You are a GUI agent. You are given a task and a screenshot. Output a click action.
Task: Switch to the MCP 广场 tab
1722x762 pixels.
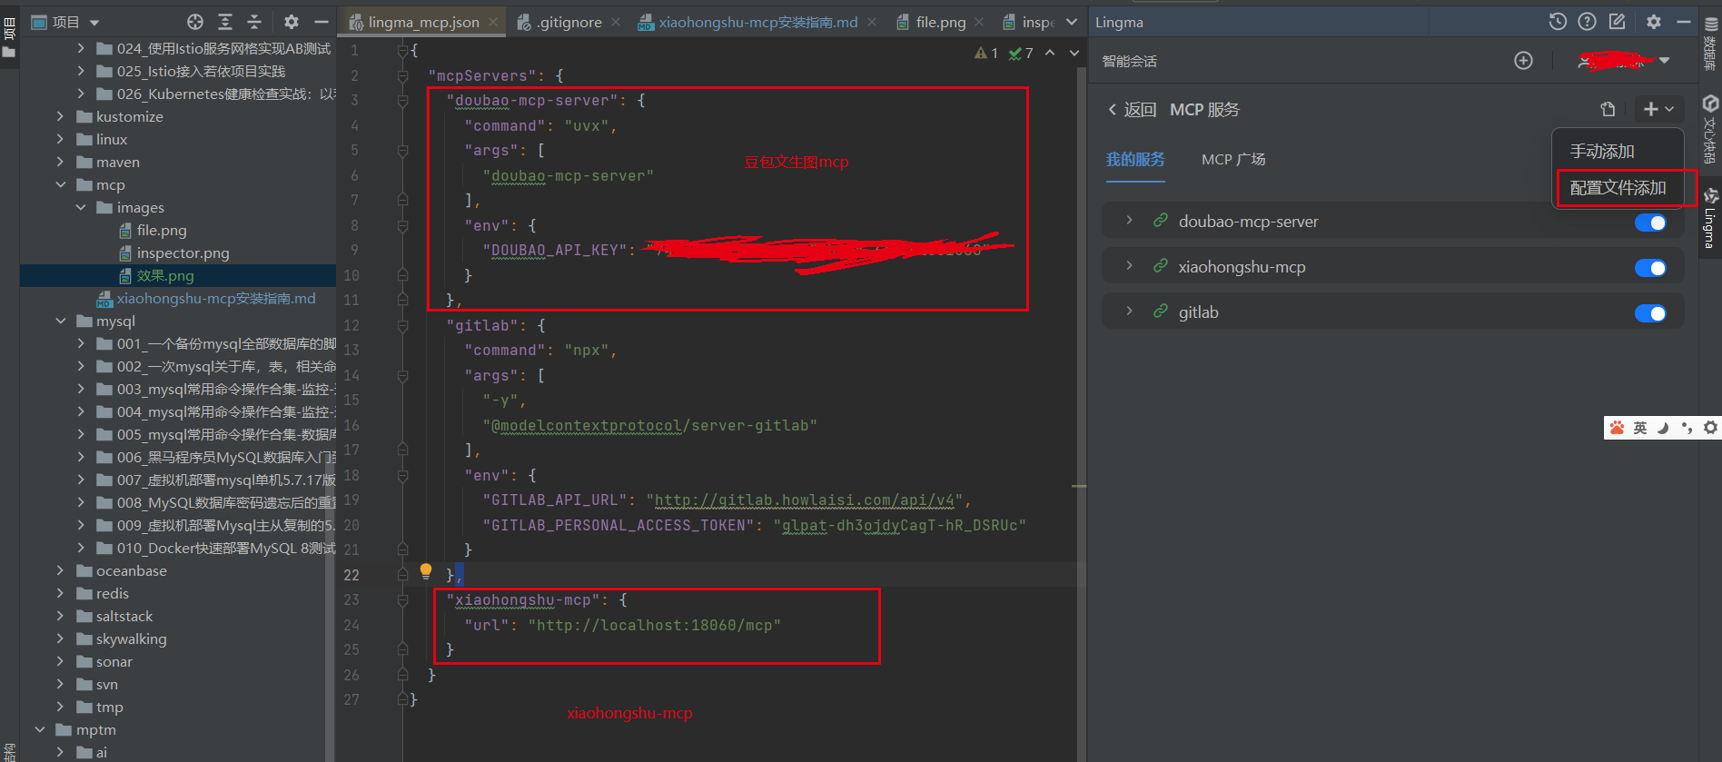(x=1232, y=160)
